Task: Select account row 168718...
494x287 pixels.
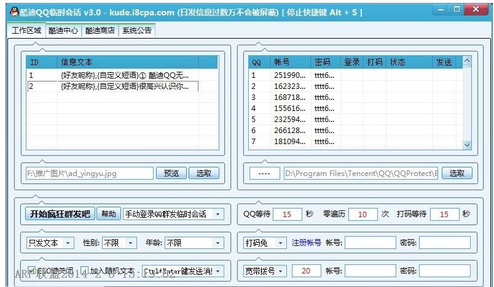Action: (355, 98)
